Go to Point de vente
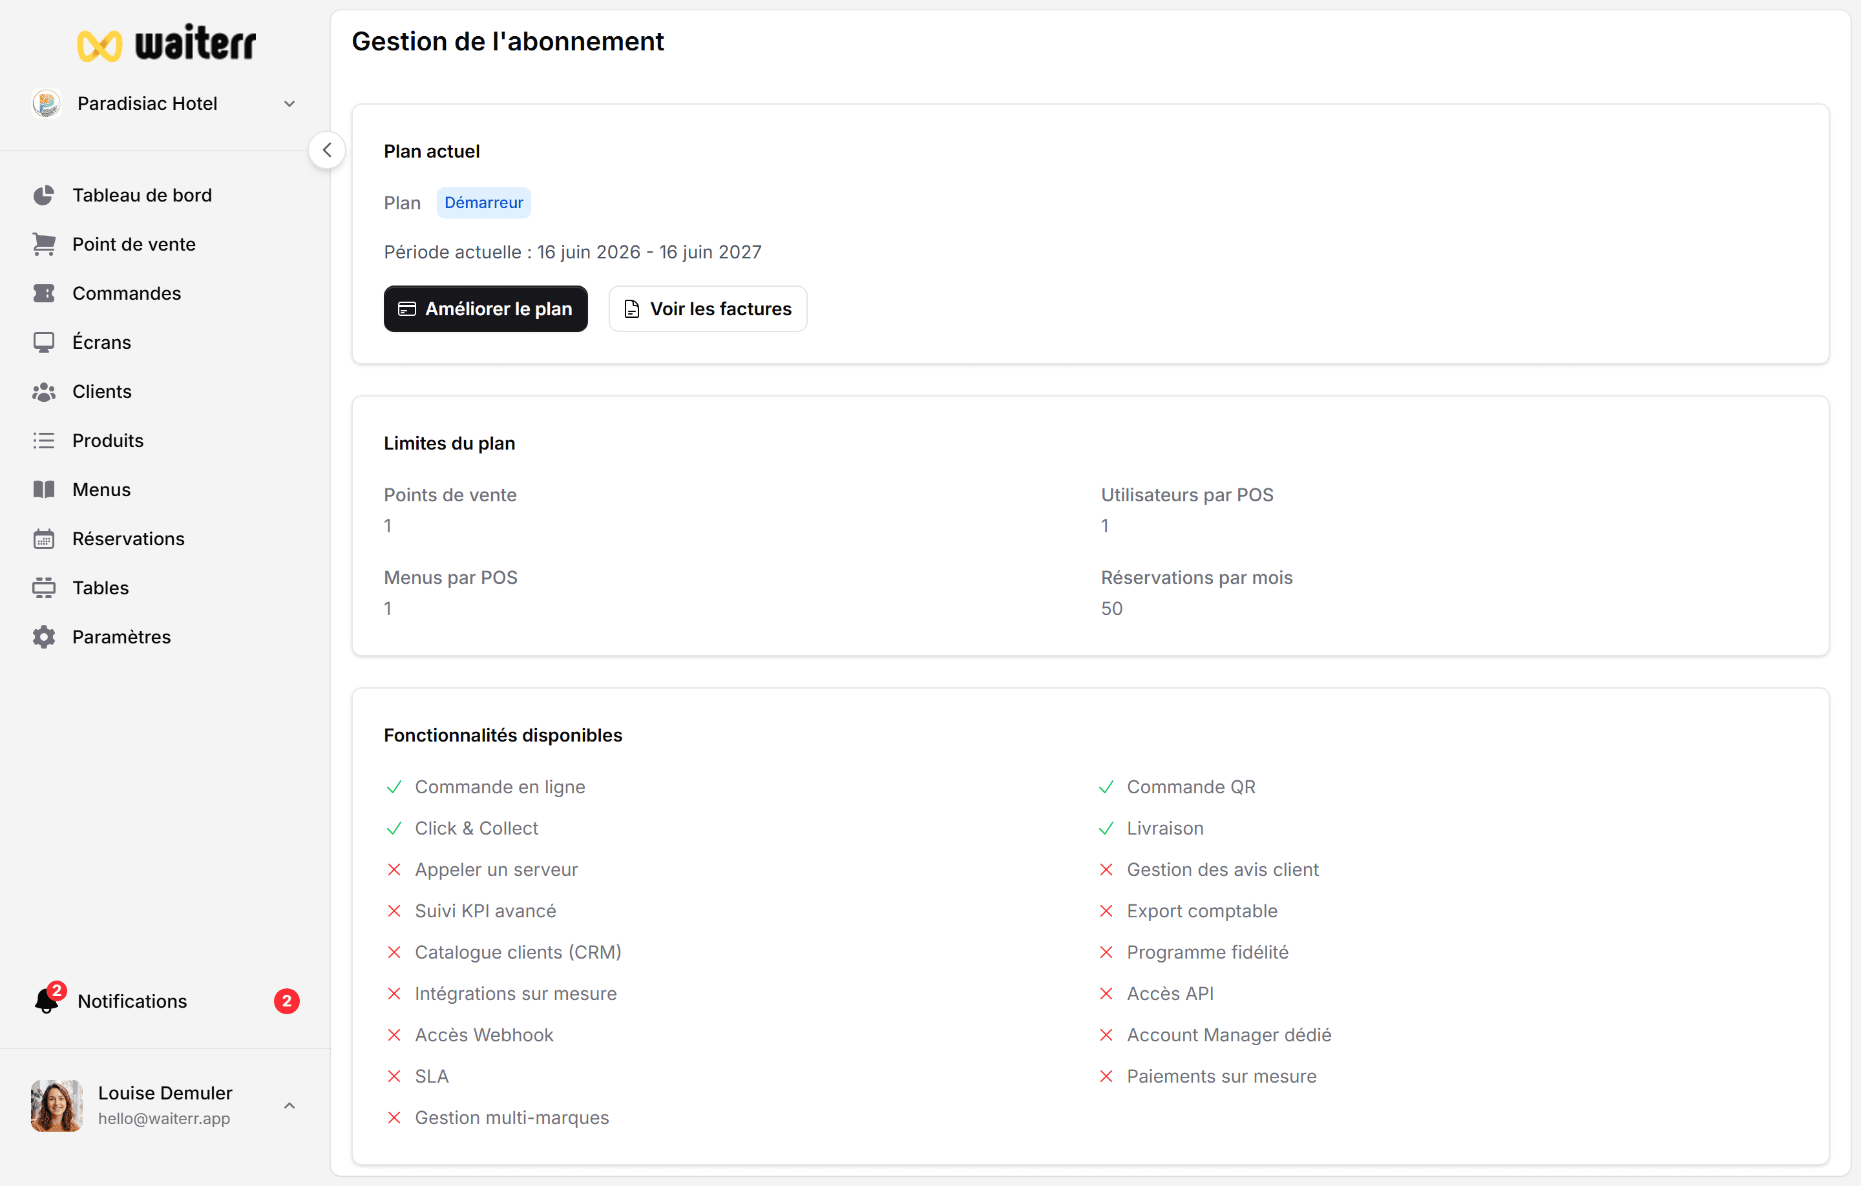The image size is (1861, 1186). 134,244
